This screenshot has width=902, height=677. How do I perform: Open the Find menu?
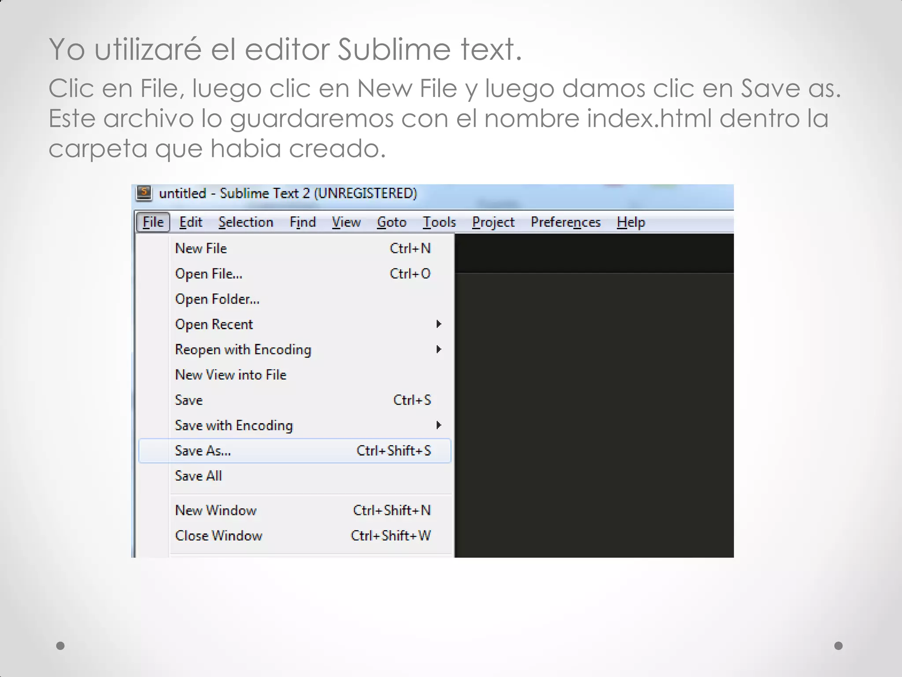tap(303, 222)
